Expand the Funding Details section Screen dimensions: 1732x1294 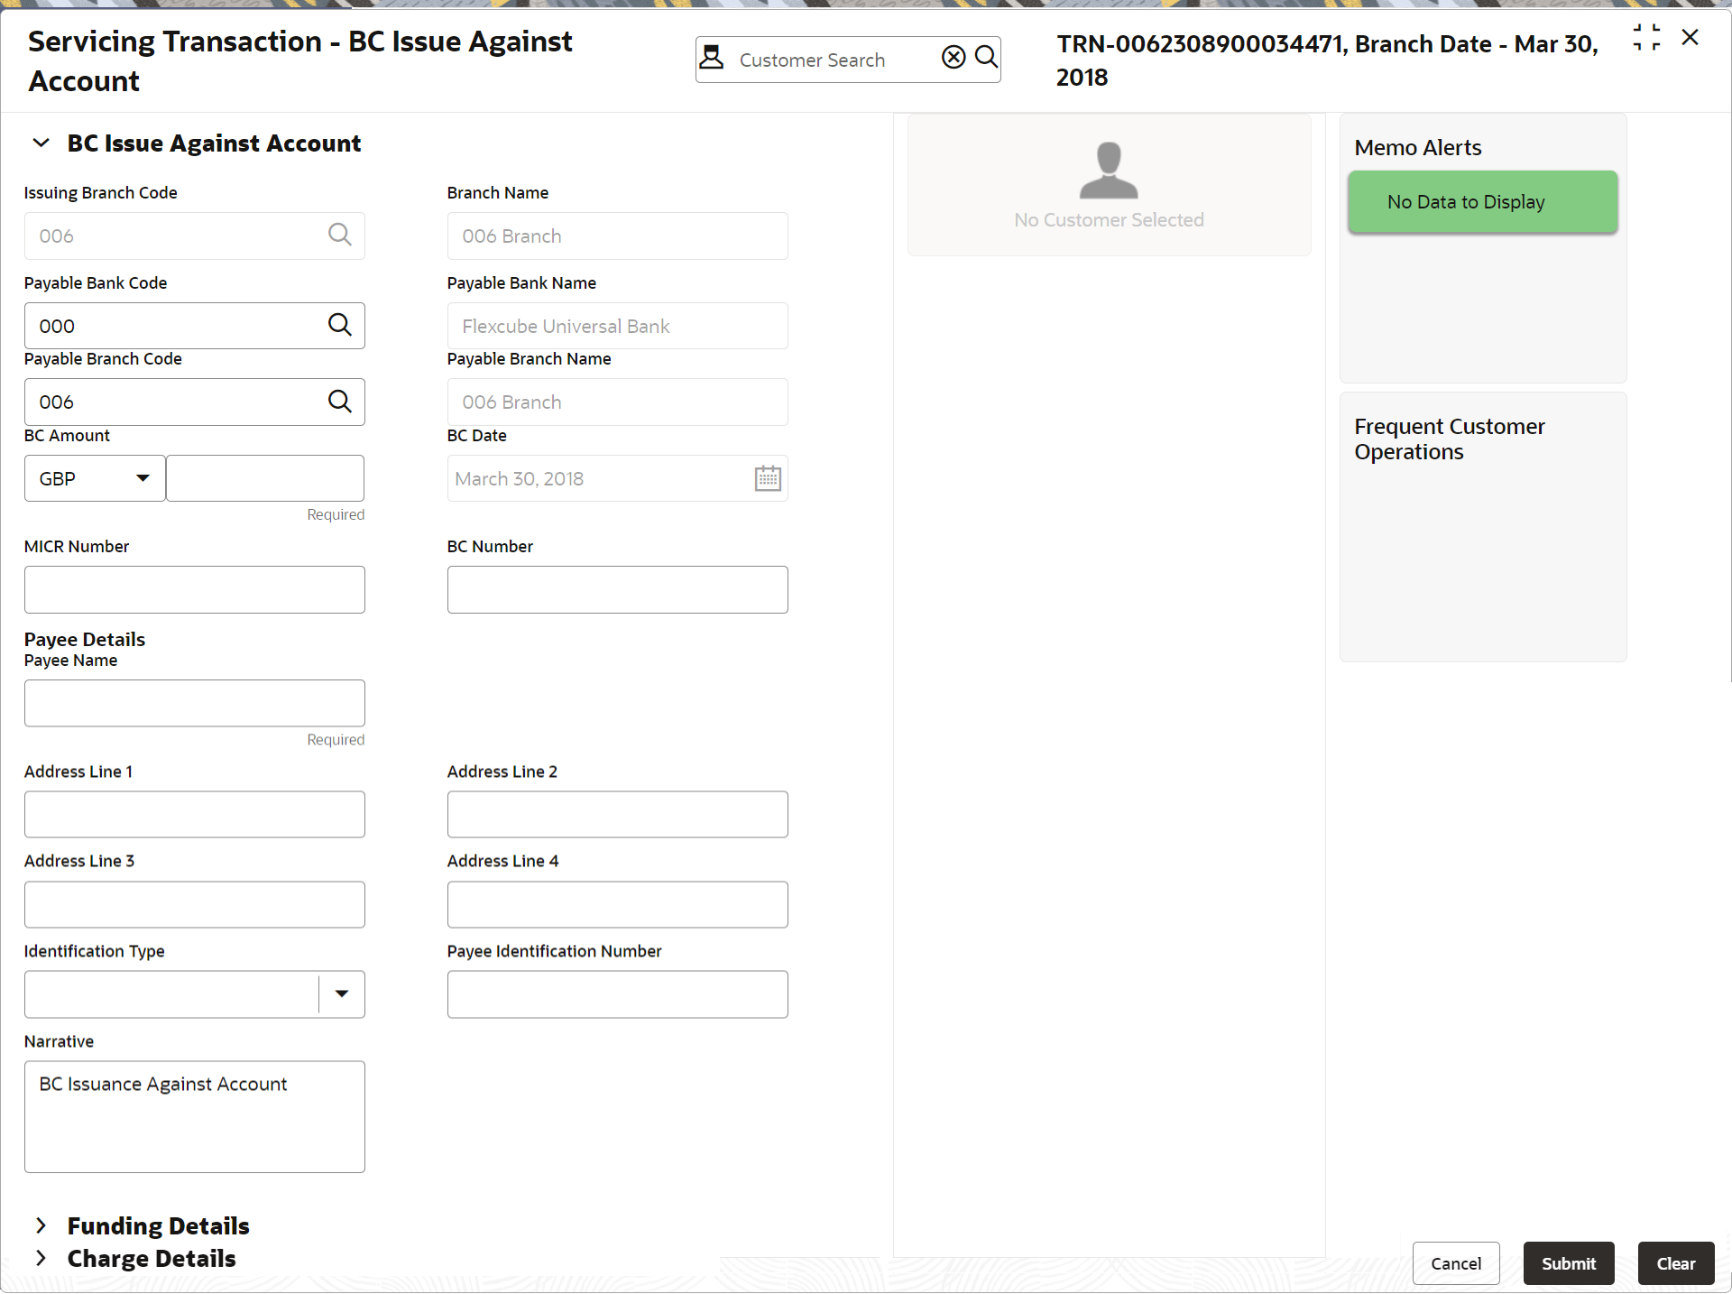pyautogui.click(x=41, y=1225)
